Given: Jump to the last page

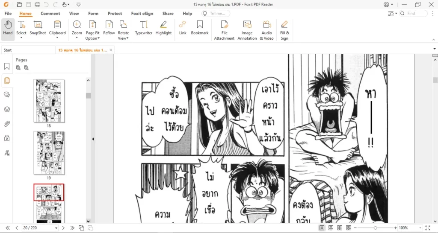Looking at the screenshot, I should pyautogui.click(x=72, y=228).
